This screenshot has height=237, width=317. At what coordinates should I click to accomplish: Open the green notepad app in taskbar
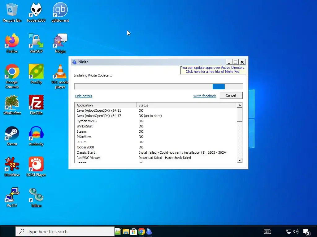[x=118, y=231]
